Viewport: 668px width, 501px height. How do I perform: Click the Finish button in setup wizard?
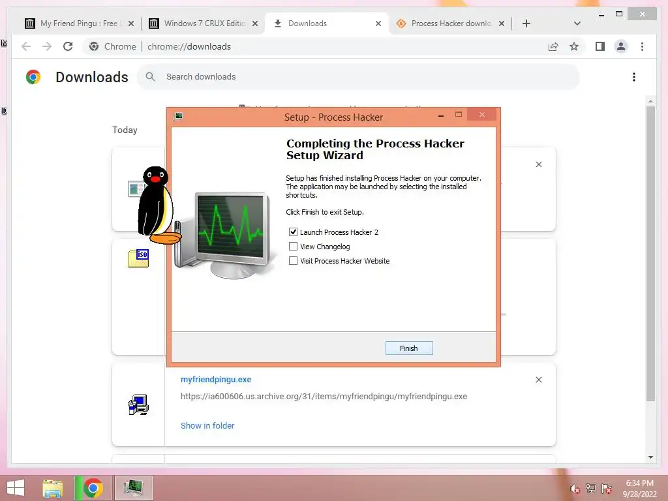(x=409, y=348)
